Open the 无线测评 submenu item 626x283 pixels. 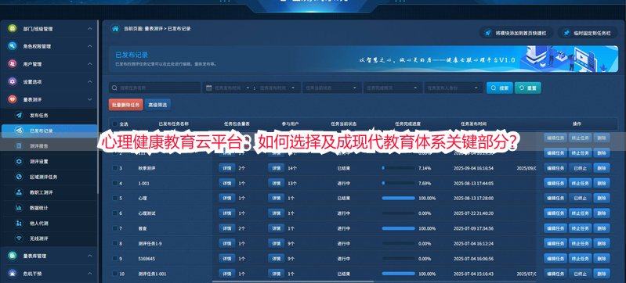[49, 238]
